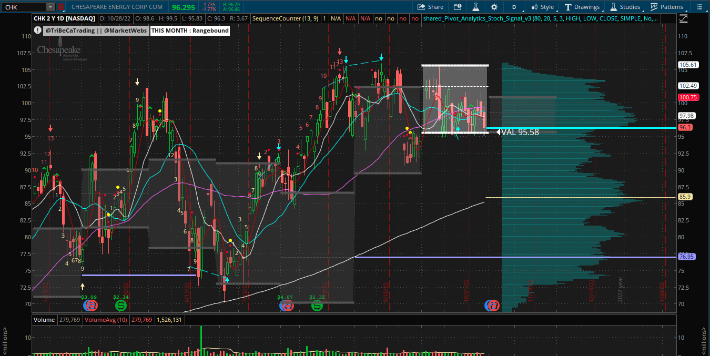The height and width of the screenshot is (356, 710).
Task: Click the dividend dollar icon below $2.34
Action: pyautogui.click(x=121, y=305)
